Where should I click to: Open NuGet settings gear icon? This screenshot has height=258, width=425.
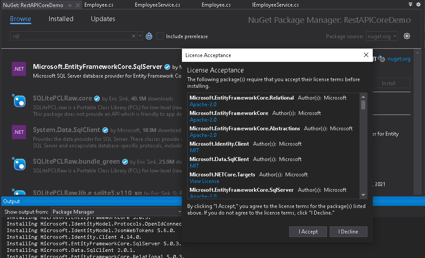click(407, 36)
